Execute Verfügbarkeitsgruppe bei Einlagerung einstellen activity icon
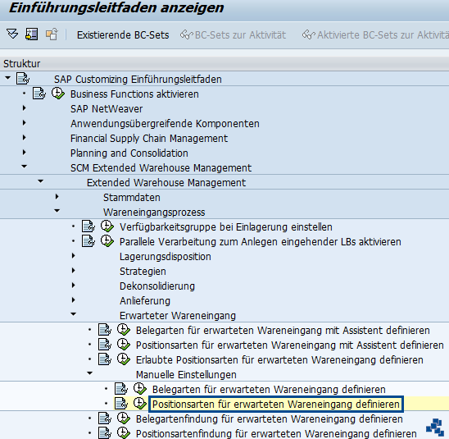 [107, 226]
